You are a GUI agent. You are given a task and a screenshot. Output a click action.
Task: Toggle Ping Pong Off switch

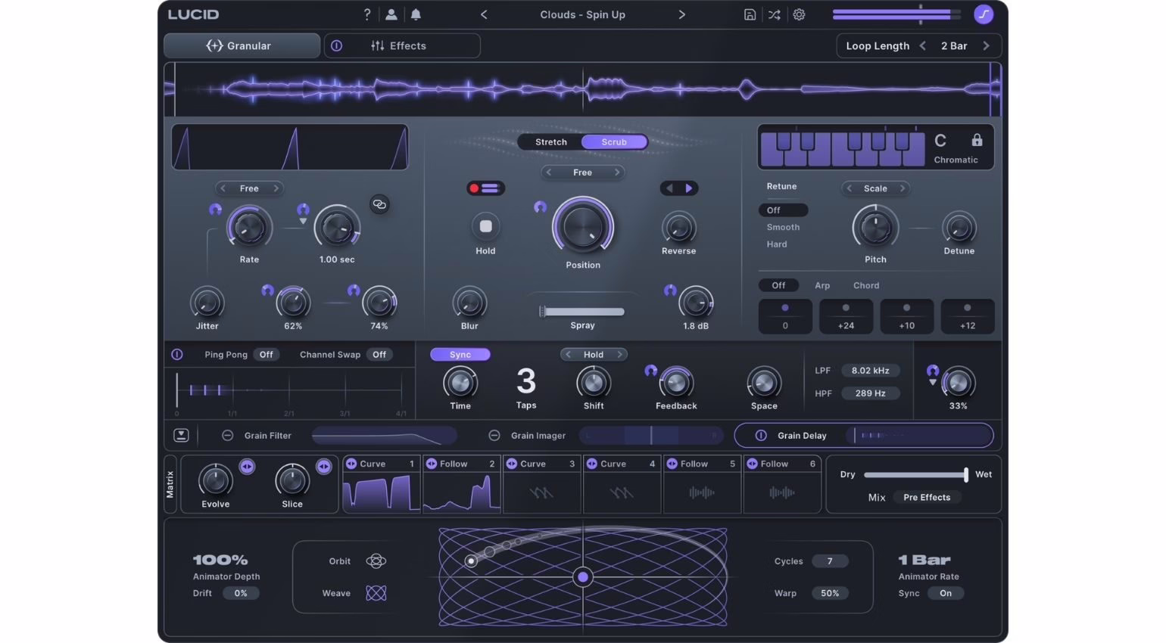click(x=267, y=354)
